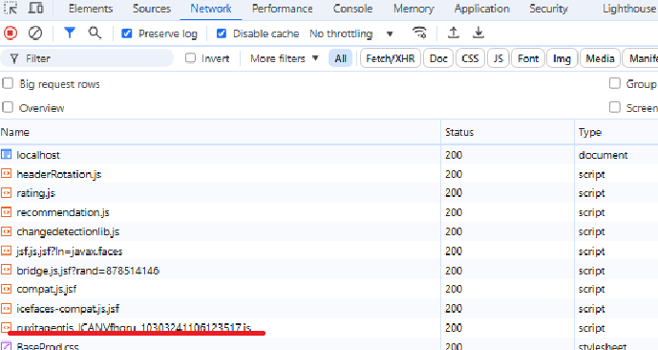Open the Security tab
The width and height of the screenshot is (658, 350).
point(548,9)
